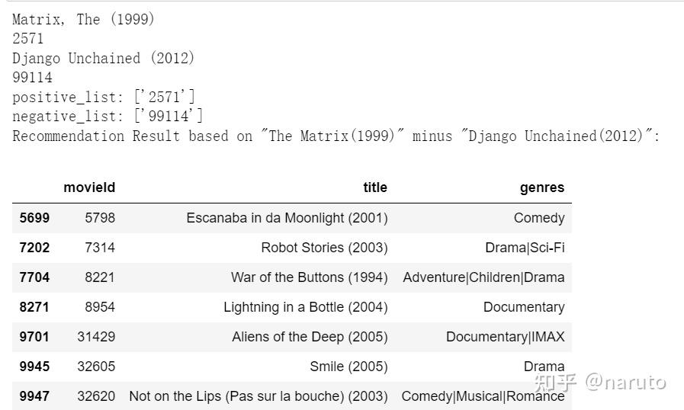The image size is (684, 410).
Task: Click the Adventure|Children|Drama genres cell
Action: pyautogui.click(x=483, y=277)
